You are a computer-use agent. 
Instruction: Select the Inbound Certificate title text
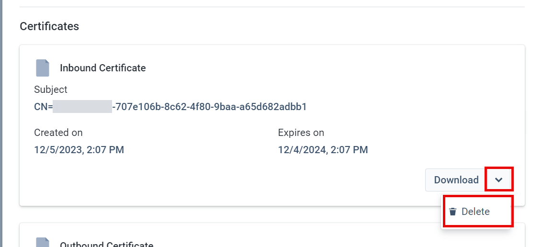(102, 68)
